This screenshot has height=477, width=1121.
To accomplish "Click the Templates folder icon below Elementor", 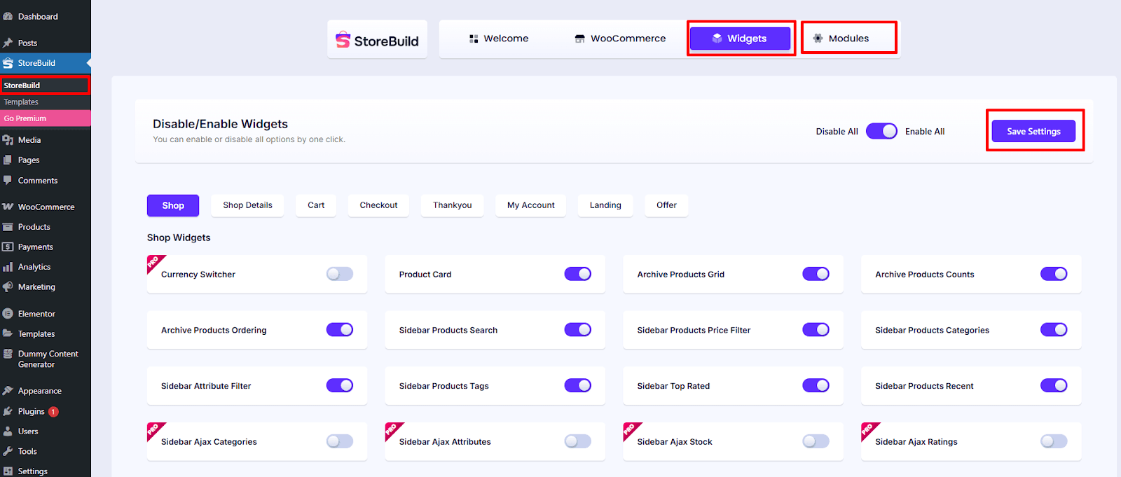I will click(8, 333).
